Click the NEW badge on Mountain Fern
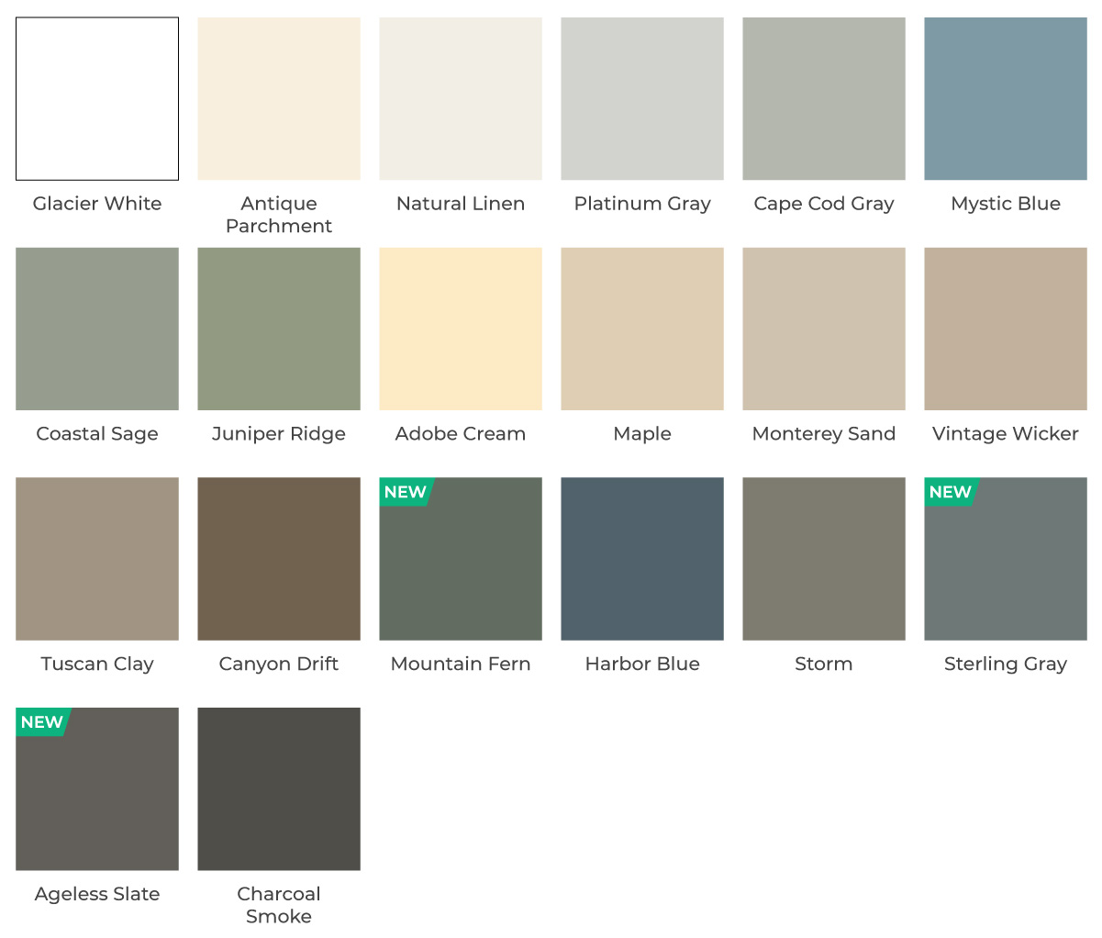 pos(403,492)
